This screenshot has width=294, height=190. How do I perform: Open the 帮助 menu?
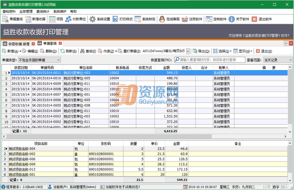[73, 11]
